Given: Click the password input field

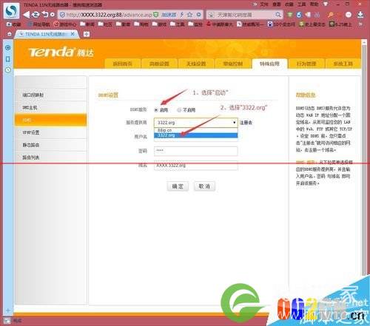Looking at the screenshot, I should pyautogui.click(x=196, y=151).
